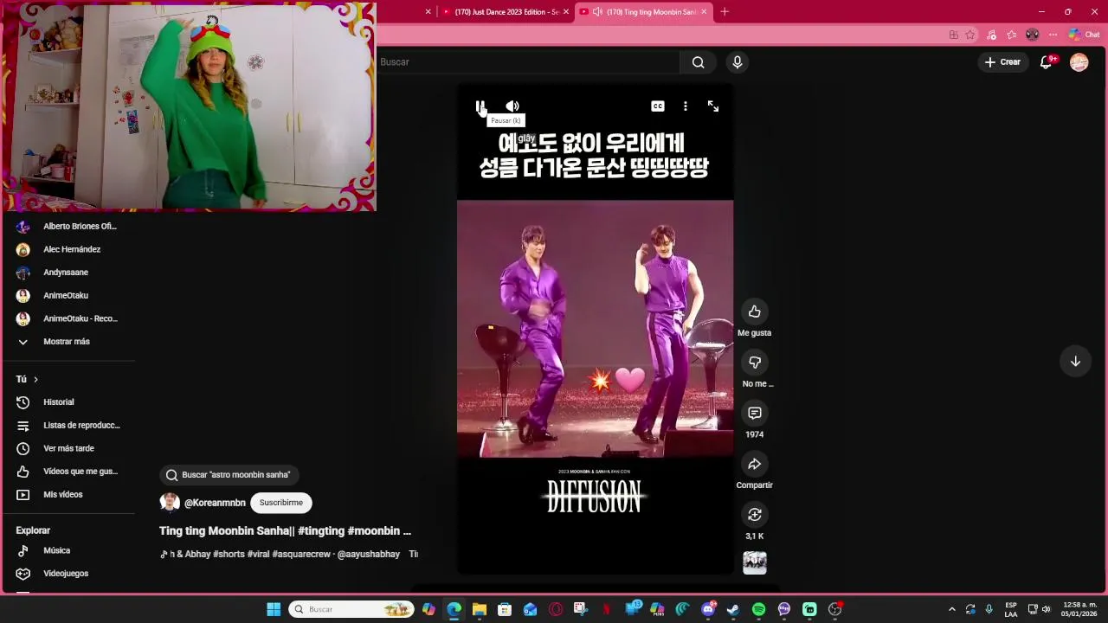This screenshot has width=1108, height=623.
Task: Expand subscriptions with Mostrar más
Action: click(69, 342)
